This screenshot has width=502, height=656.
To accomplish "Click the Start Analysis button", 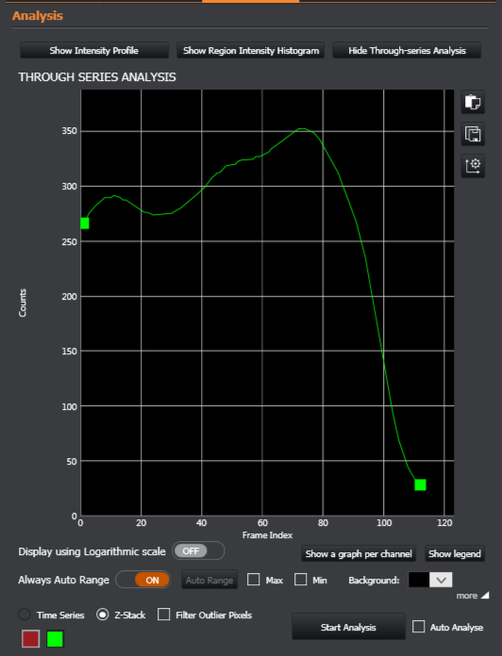I will click(348, 627).
